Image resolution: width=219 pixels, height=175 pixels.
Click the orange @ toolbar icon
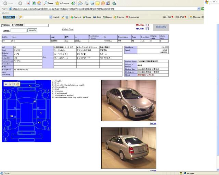point(103,3)
